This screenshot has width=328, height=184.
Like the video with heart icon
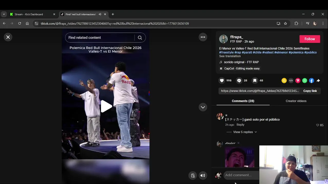[x=222, y=80]
